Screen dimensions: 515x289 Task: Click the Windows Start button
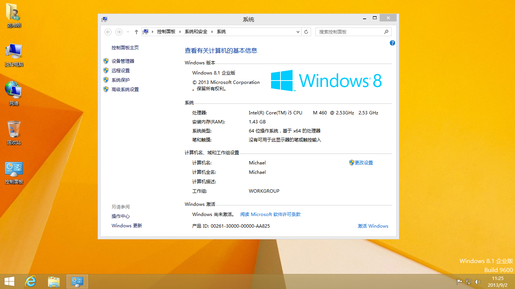(x=9, y=281)
